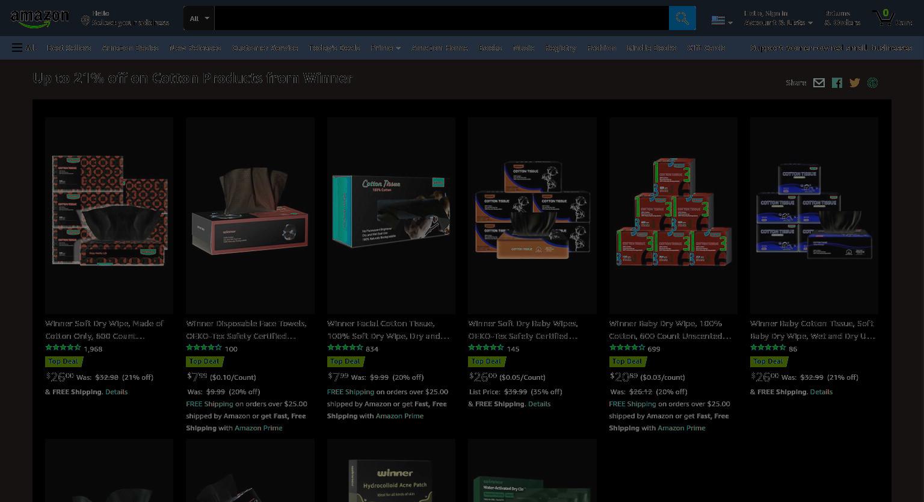Open the All hamburger menu
924x502 pixels.
point(23,48)
